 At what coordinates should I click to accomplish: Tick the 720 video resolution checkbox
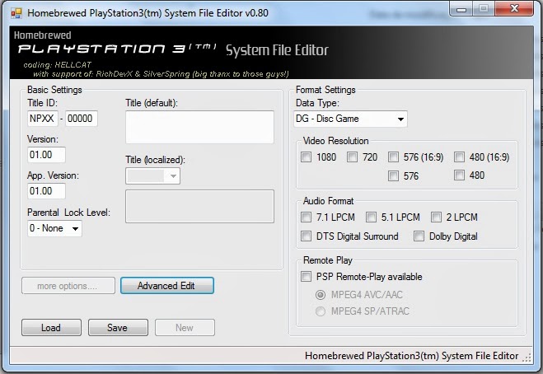pyautogui.click(x=352, y=157)
